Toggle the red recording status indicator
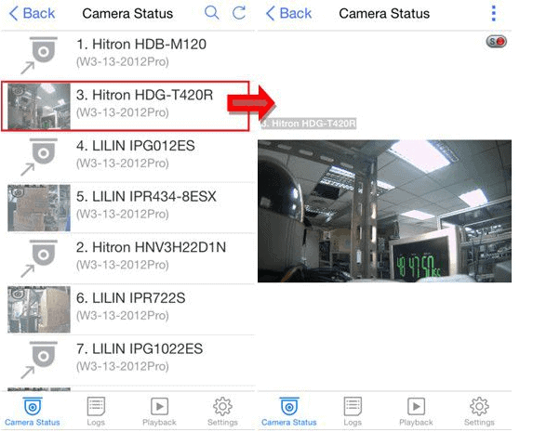The image size is (533, 432). pos(497,42)
